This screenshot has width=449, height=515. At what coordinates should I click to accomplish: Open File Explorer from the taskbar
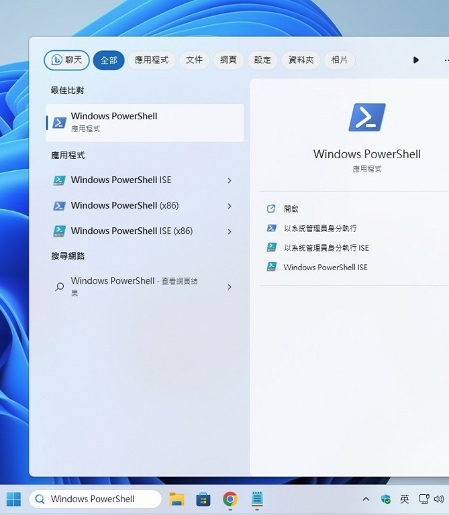(x=177, y=499)
